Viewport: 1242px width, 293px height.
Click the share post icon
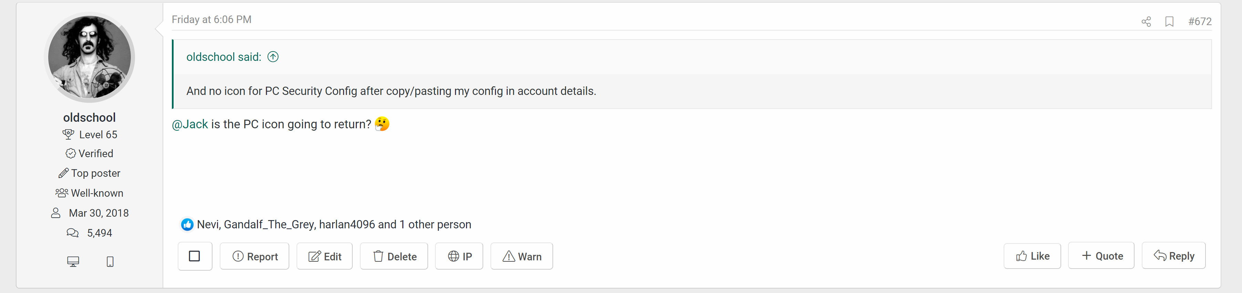pyautogui.click(x=1146, y=22)
